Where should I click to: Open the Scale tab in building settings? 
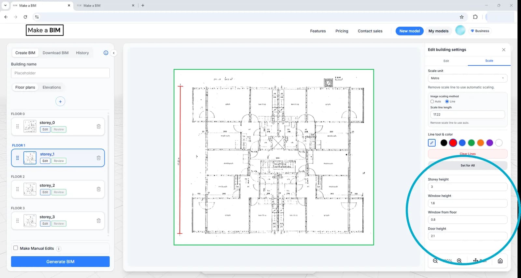pos(489,61)
